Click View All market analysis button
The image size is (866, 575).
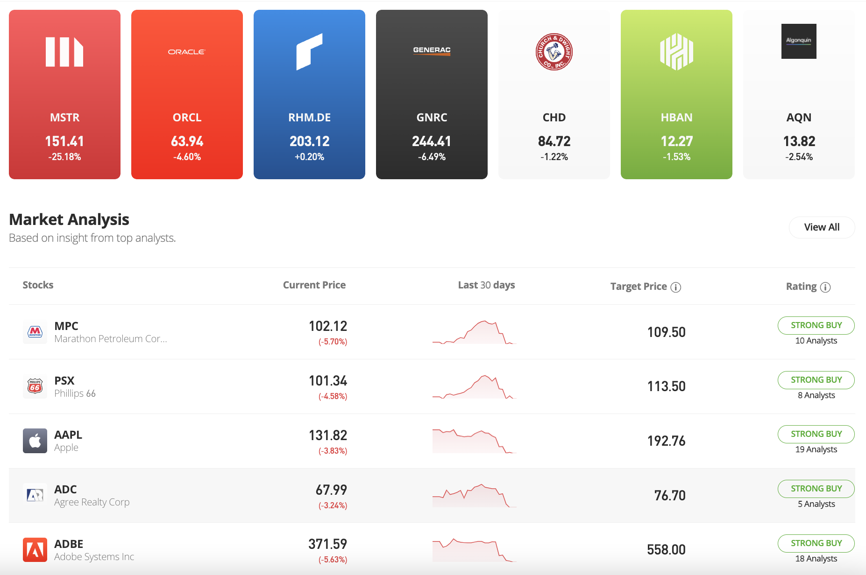(822, 227)
